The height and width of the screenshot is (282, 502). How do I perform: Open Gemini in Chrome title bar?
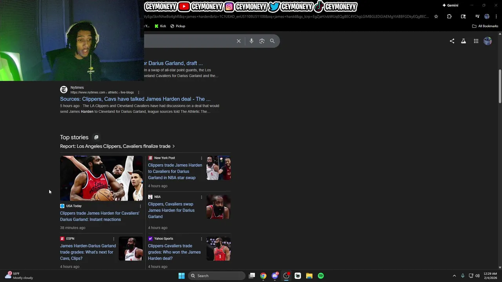(x=450, y=5)
